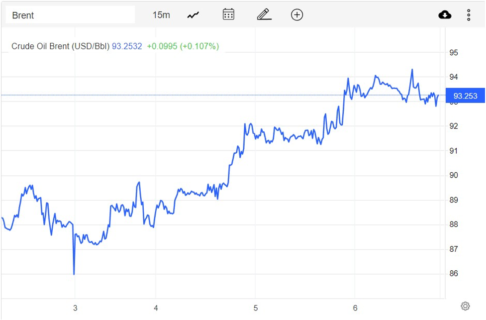Viewport: 486px width, 320px height.
Task: Open the 15m interval selector
Action: pos(161,15)
